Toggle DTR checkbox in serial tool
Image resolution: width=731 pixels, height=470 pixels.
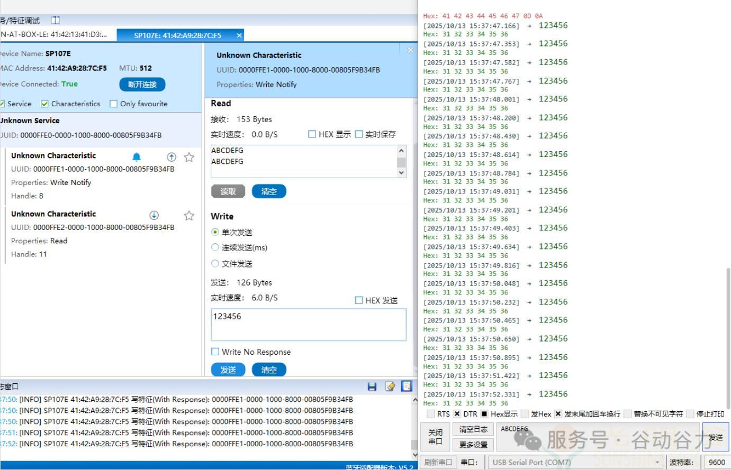(x=457, y=414)
